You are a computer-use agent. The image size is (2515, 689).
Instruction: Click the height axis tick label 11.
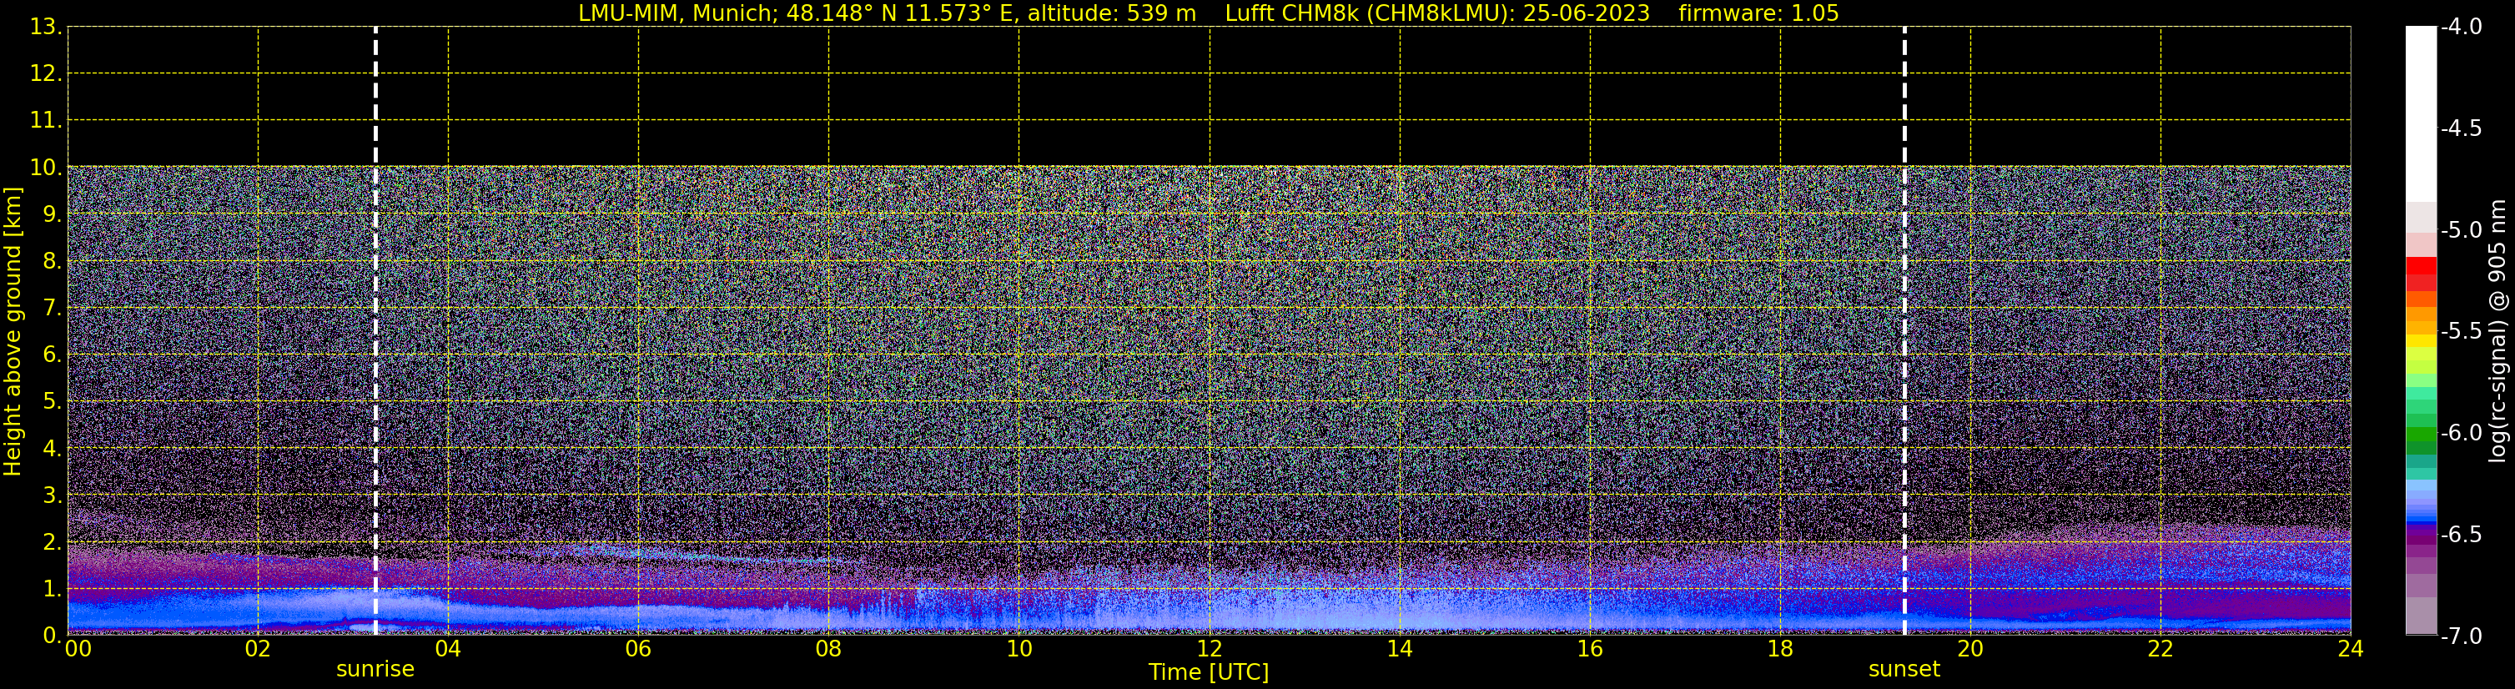[x=45, y=121]
